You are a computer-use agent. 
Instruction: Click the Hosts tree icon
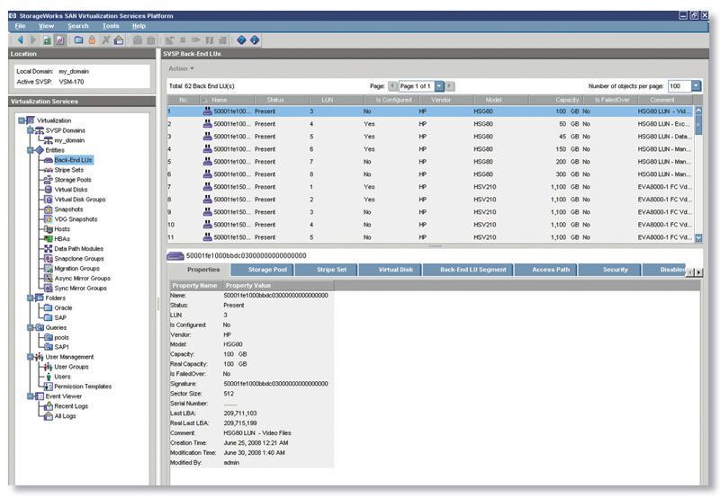pos(49,229)
